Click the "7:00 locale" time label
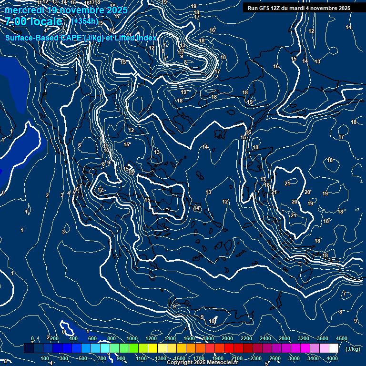The image size is (366, 366). (x=34, y=21)
